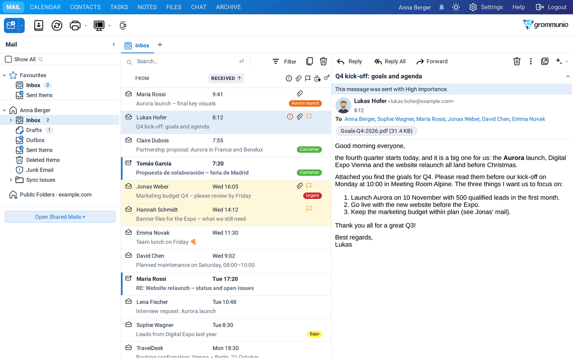The width and height of the screenshot is (573, 358).
Task: Go to the TASKS section
Action: [119, 7]
